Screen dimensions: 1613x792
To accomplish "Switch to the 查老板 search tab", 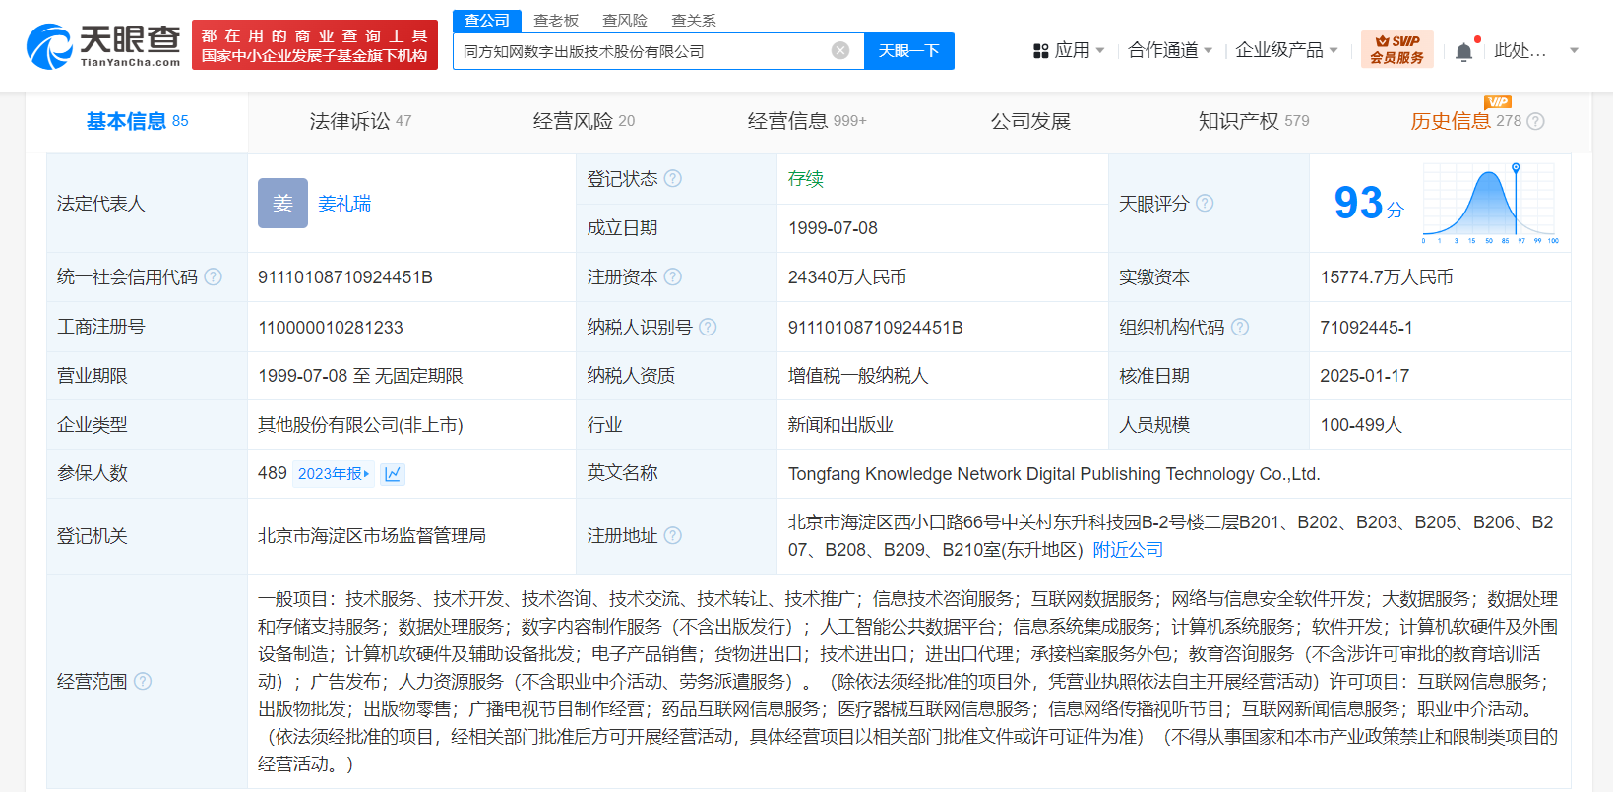I will [556, 20].
